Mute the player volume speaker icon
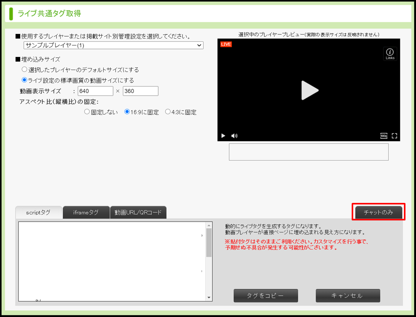 click(x=234, y=136)
